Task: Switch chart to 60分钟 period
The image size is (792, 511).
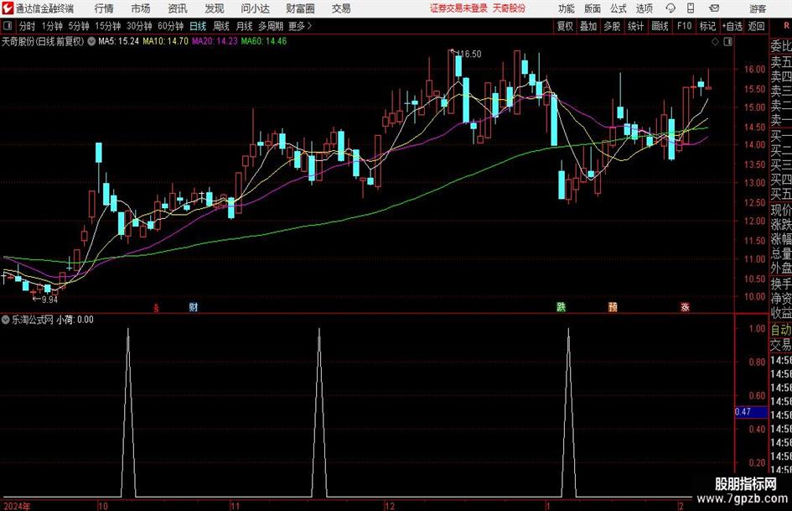Action: pos(170,26)
